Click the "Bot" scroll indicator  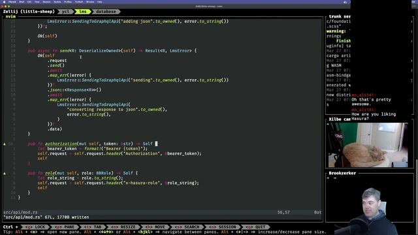coord(317,212)
